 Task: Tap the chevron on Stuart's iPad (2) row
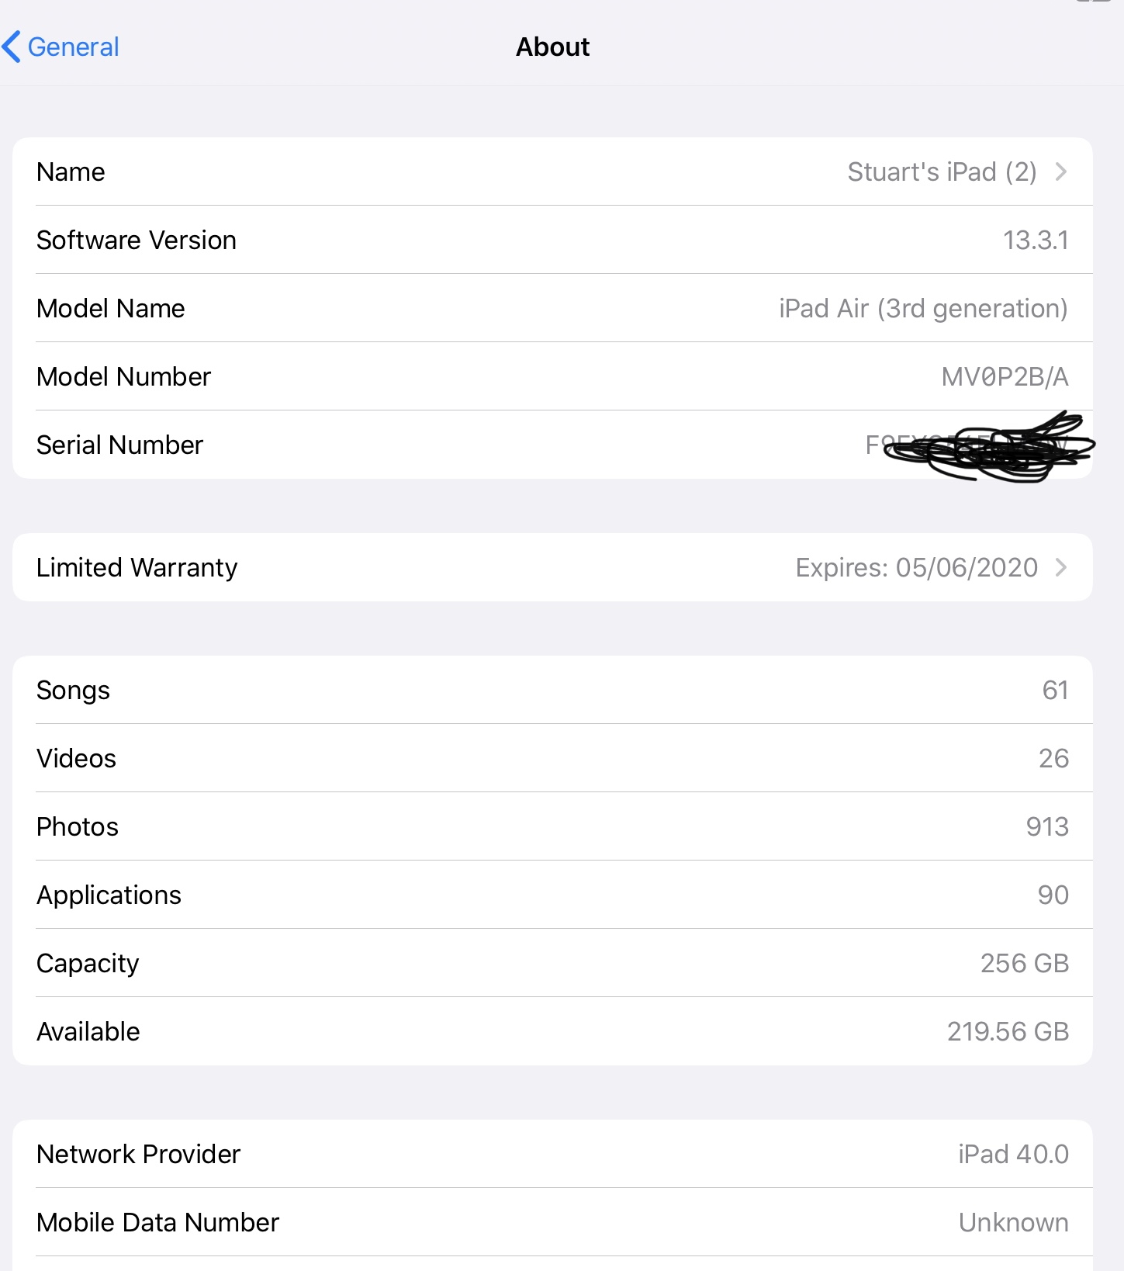click(x=1062, y=171)
